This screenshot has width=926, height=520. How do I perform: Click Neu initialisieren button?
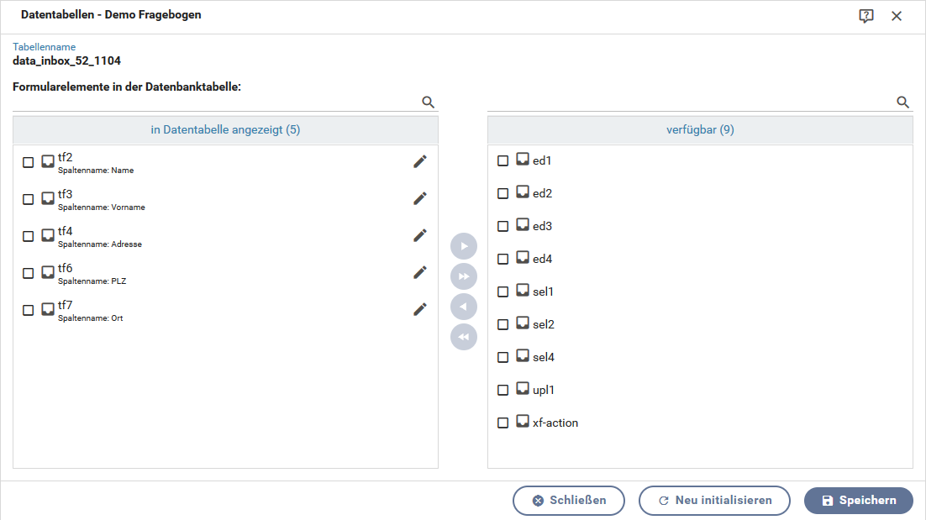click(x=714, y=501)
